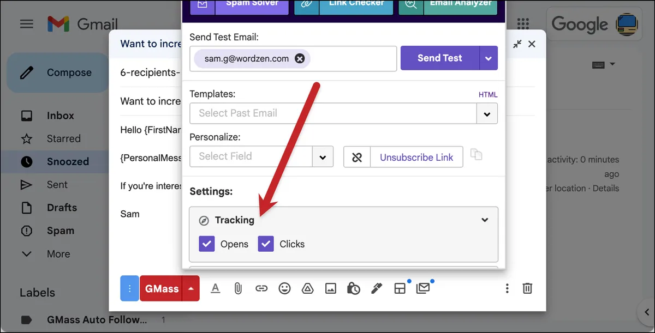The image size is (655, 333).
Task: Click the Details link for account activity
Action: [606, 188]
